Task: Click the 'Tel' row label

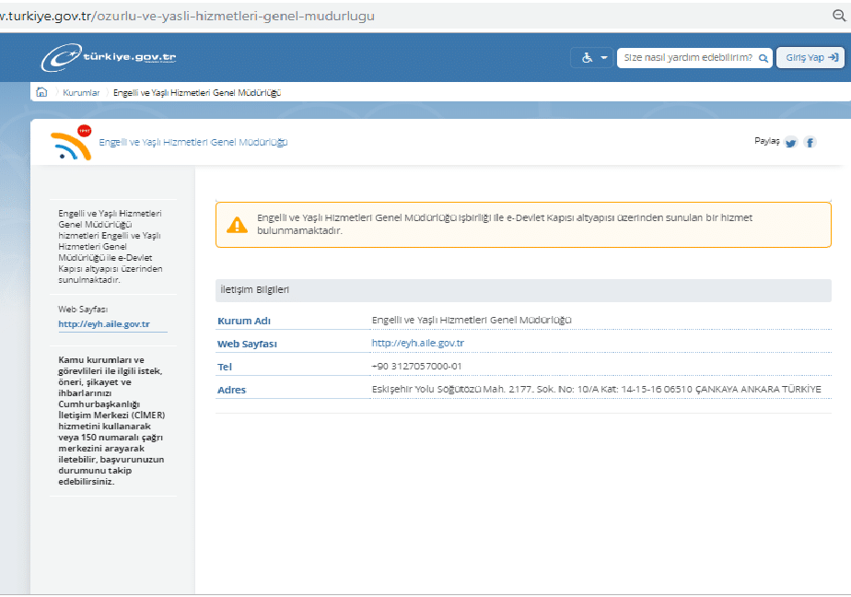Action: (224, 367)
